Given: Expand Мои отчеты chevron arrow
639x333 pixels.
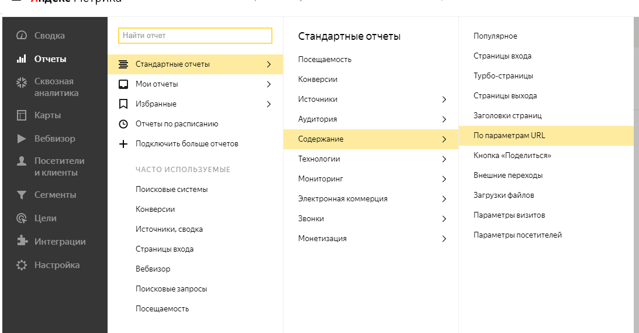Looking at the screenshot, I should [268, 84].
